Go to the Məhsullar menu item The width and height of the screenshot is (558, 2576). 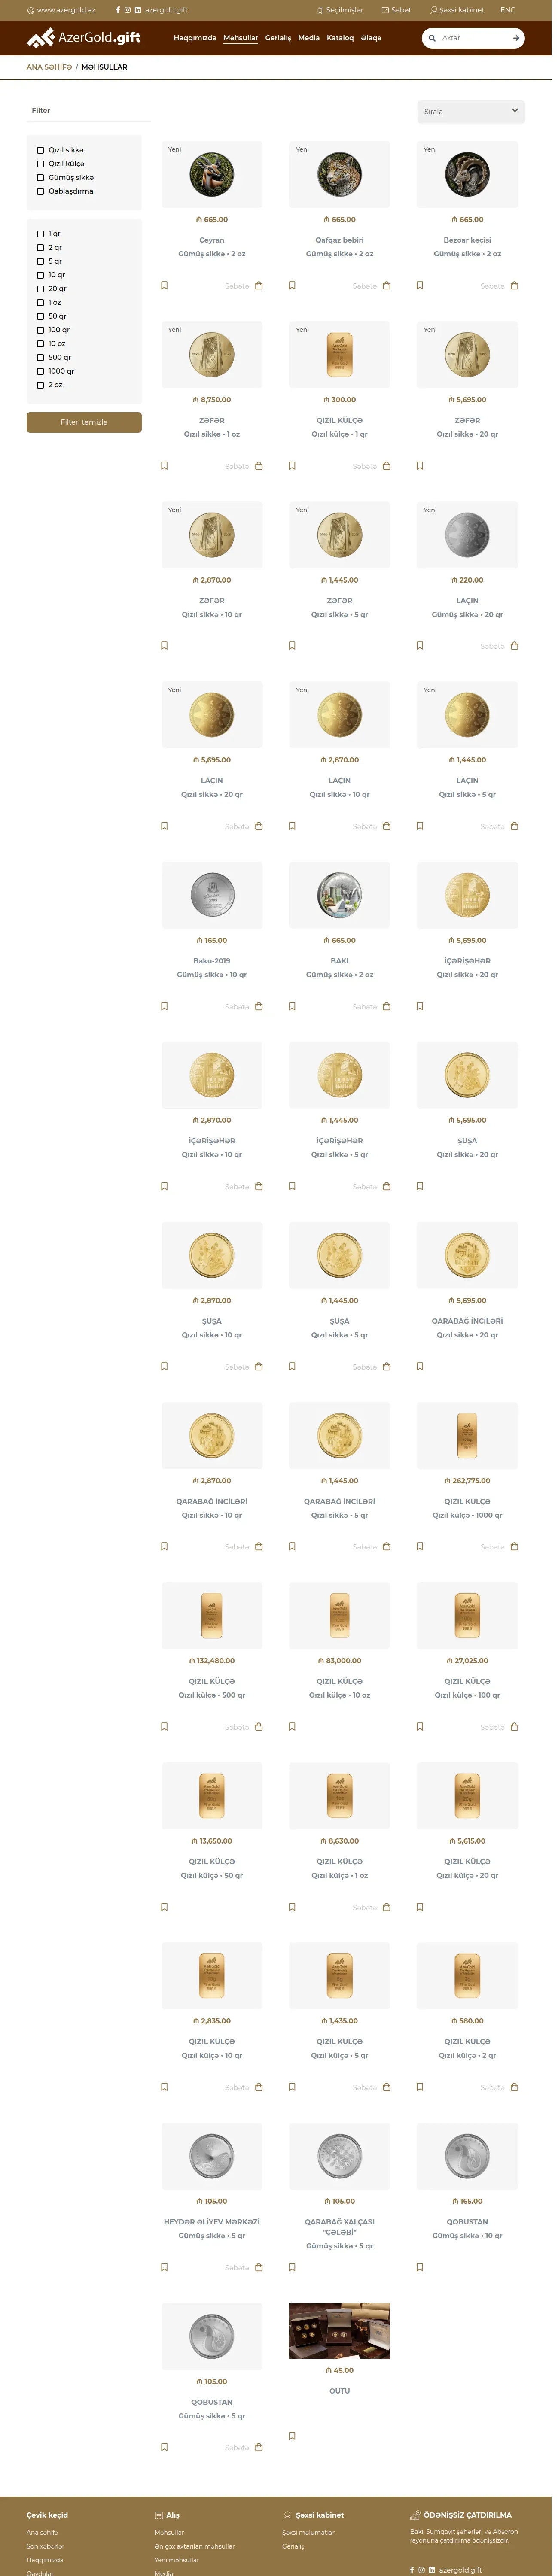pyautogui.click(x=240, y=38)
